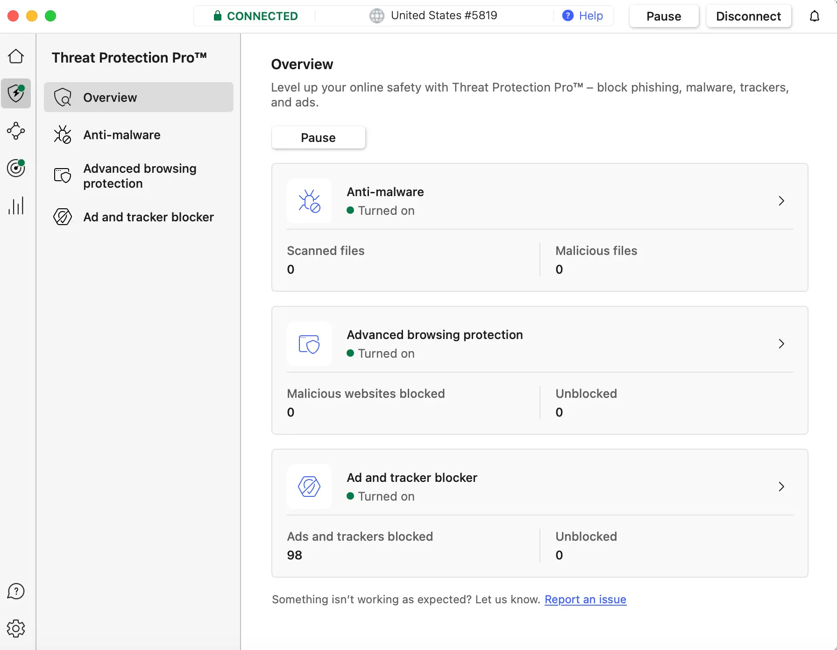This screenshot has height=650, width=837.
Task: Open the help chat bubble icon
Action: 16,591
